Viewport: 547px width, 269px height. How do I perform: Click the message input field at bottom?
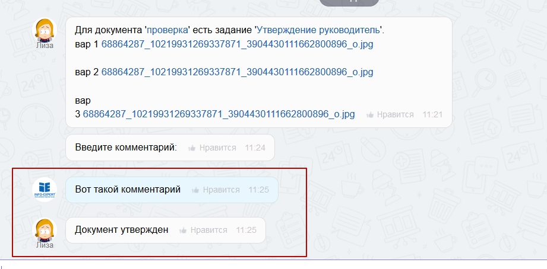coord(273,265)
